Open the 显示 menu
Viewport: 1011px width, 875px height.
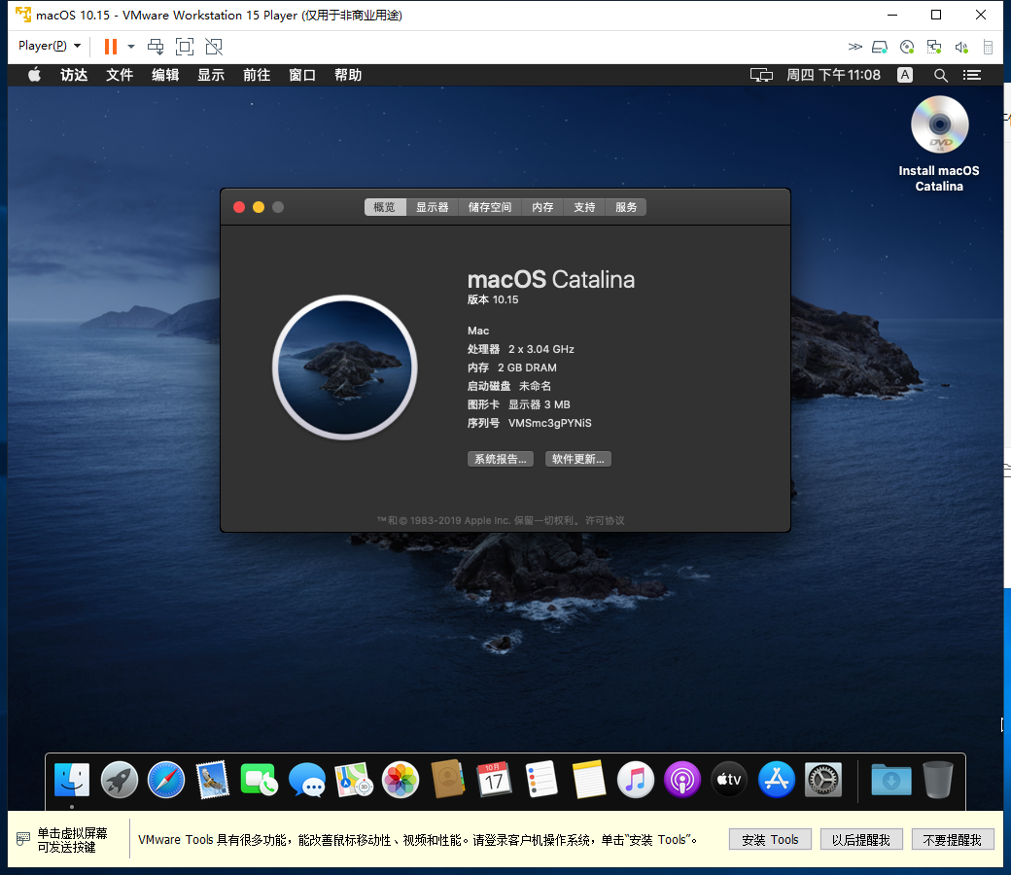click(x=211, y=75)
